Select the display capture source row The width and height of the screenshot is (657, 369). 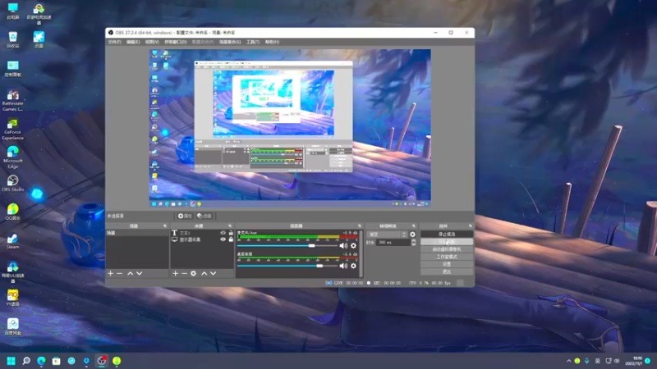[202, 239]
